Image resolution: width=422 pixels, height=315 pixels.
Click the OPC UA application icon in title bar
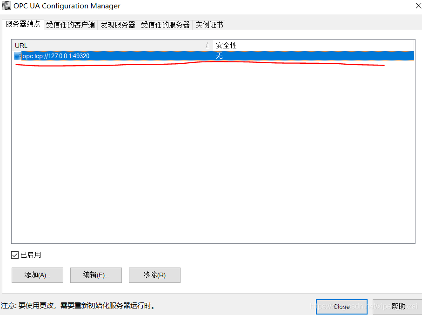tap(6, 6)
